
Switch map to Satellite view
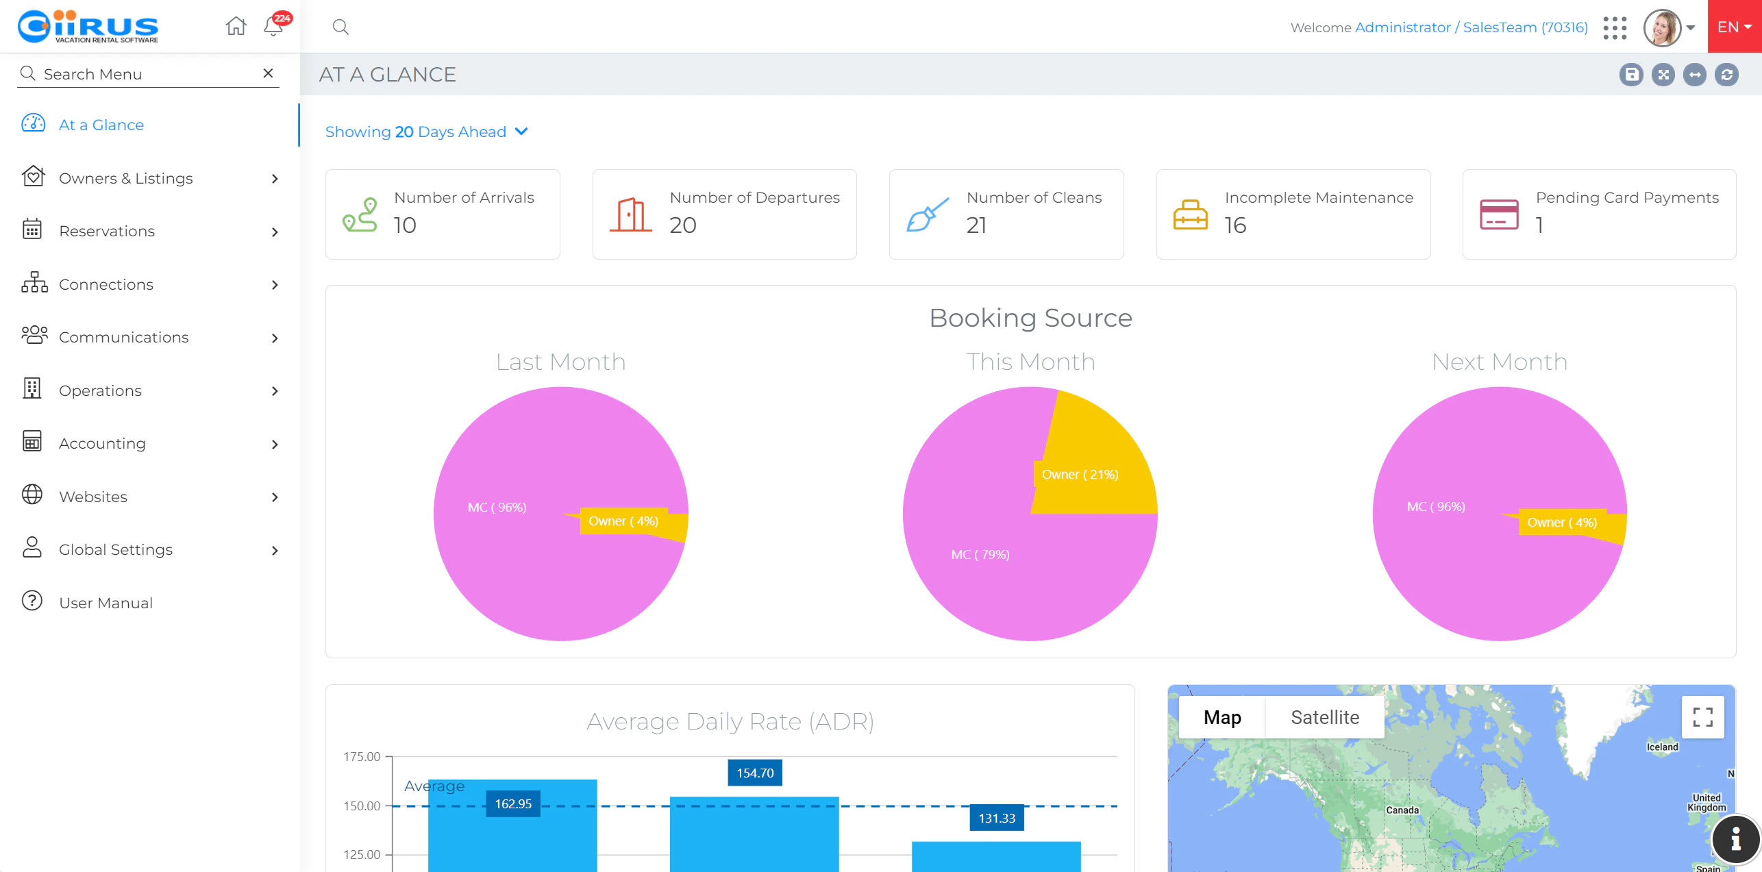[1324, 717]
